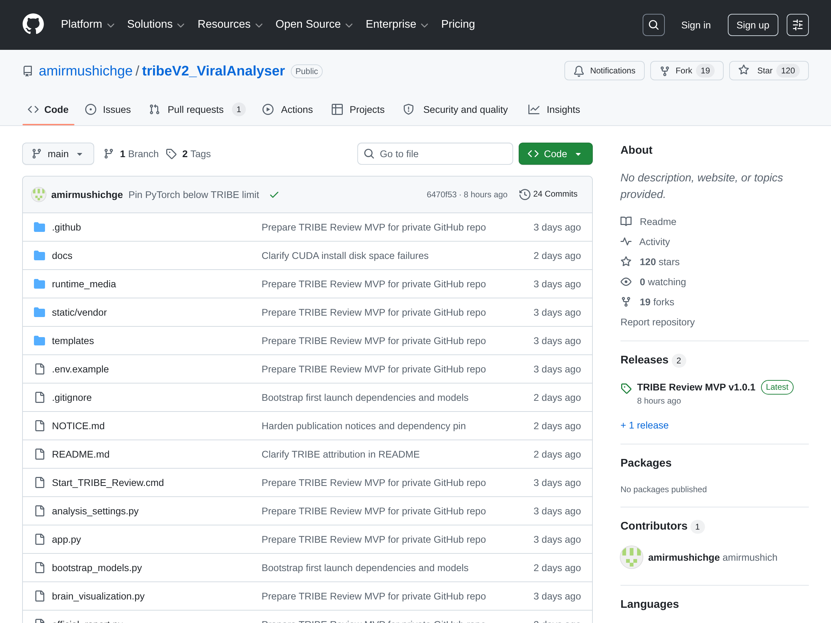
Task: Open the '+ 1 release' link
Action: (x=644, y=425)
